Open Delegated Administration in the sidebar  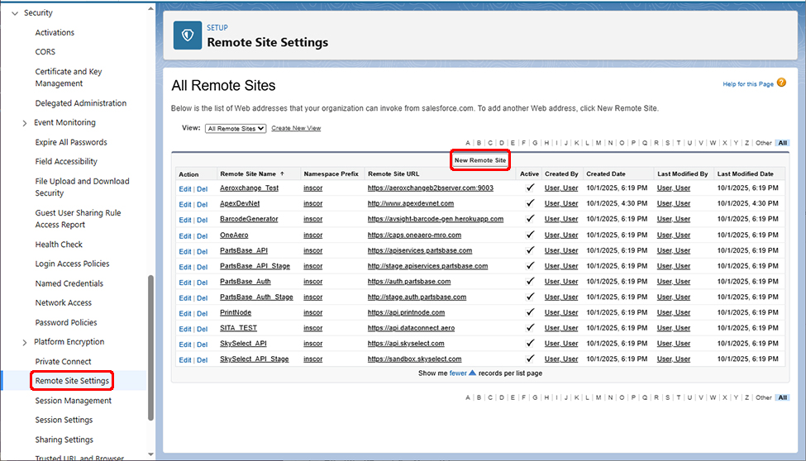tap(81, 103)
